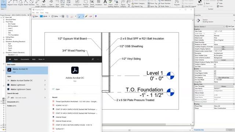Click Edit for Visibility/Graphics Overrides
The image size is (235, 132).
(224, 47)
